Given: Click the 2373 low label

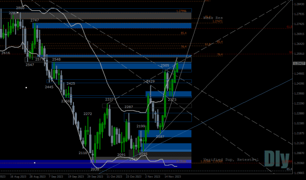Looking at the screenshot, I should 172,100.
